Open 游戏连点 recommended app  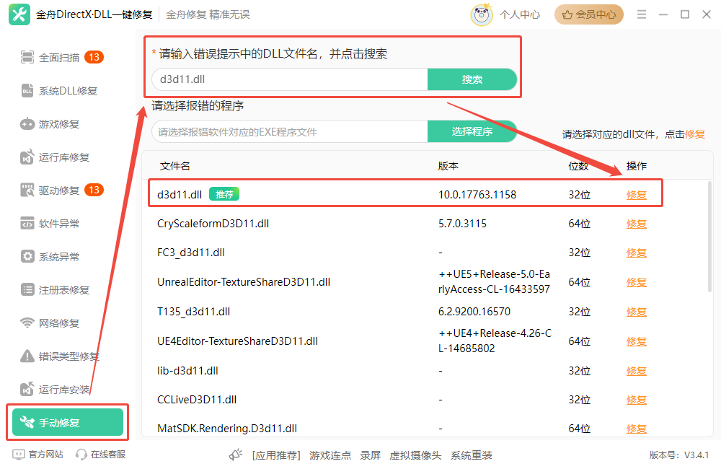coord(330,455)
